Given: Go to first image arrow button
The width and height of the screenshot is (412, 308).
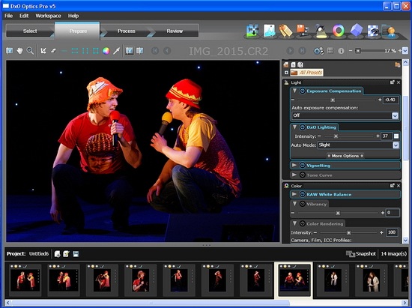Looking at the screenshot, I should click(155, 51).
